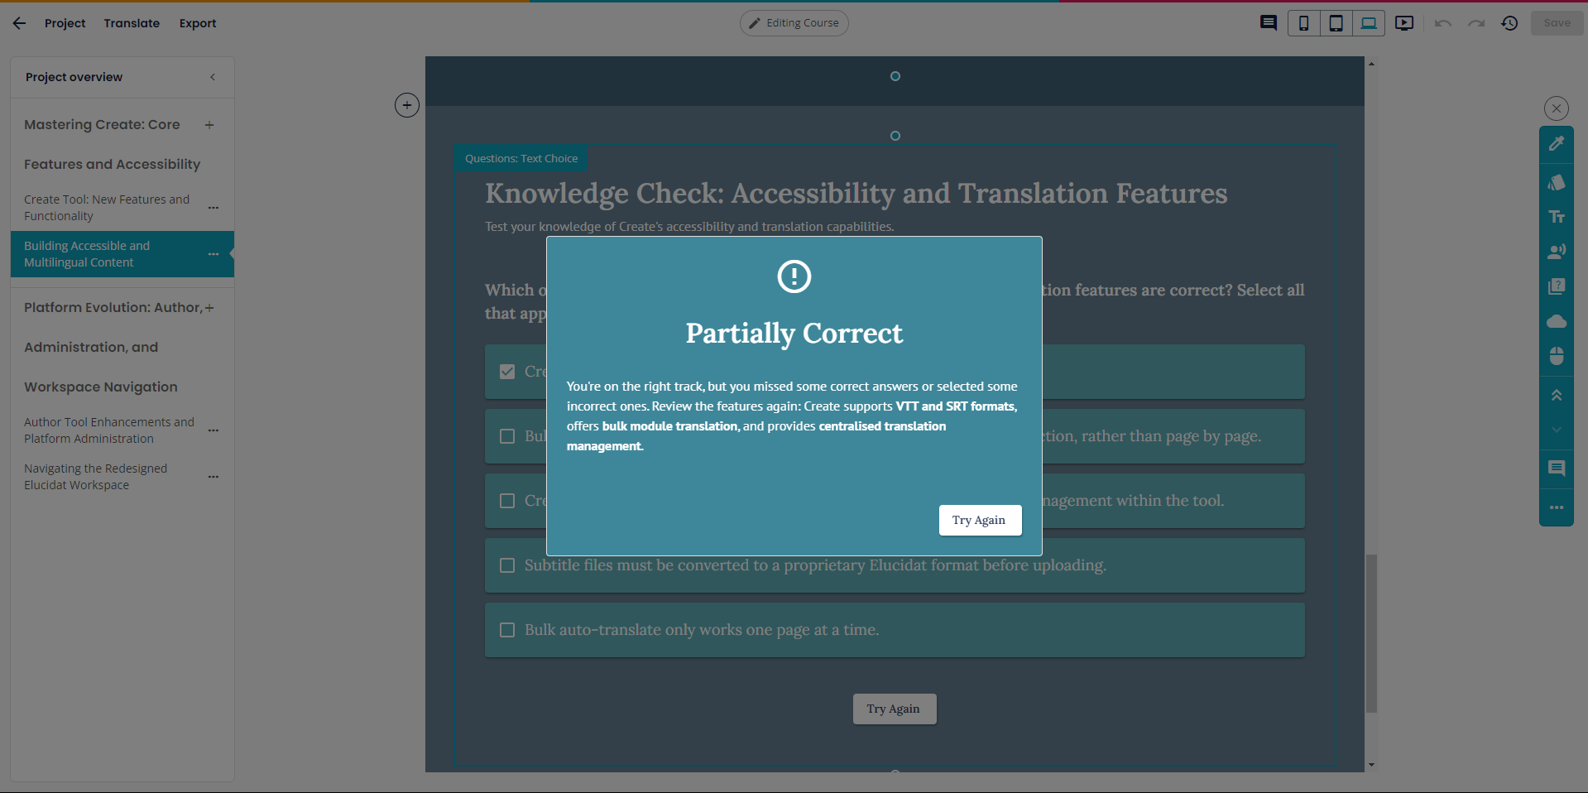This screenshot has width=1588, height=793.
Task: Move part up with double chevron
Action: point(1557,395)
